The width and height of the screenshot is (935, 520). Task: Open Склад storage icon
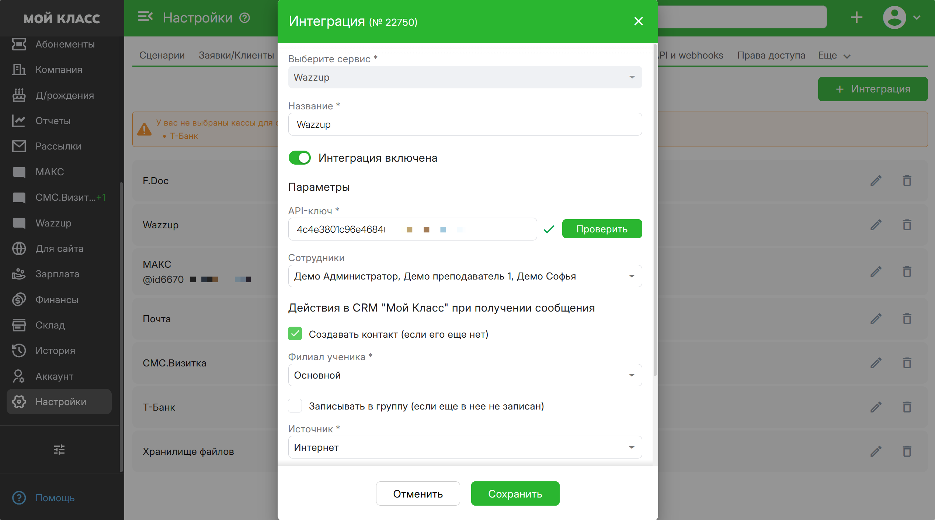coord(19,325)
